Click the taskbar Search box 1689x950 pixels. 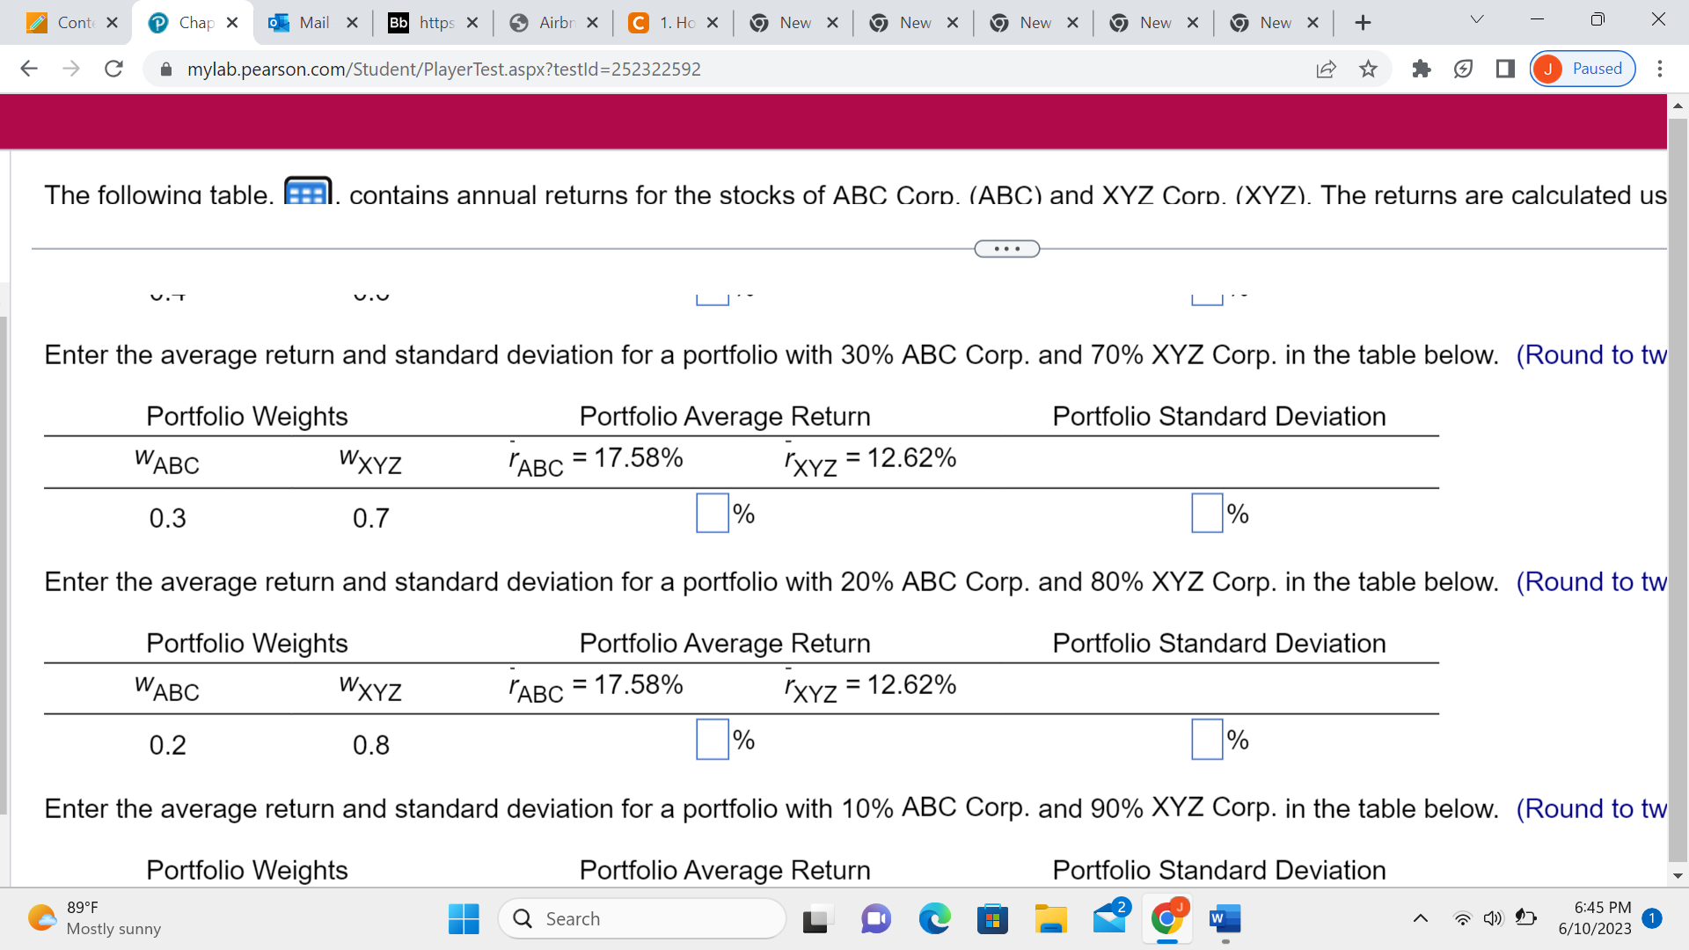pyautogui.click(x=642, y=919)
